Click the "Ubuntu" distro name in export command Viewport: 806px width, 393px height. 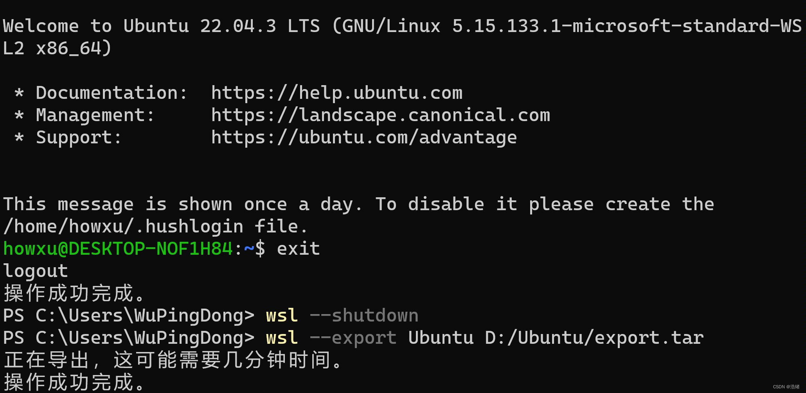pos(441,338)
